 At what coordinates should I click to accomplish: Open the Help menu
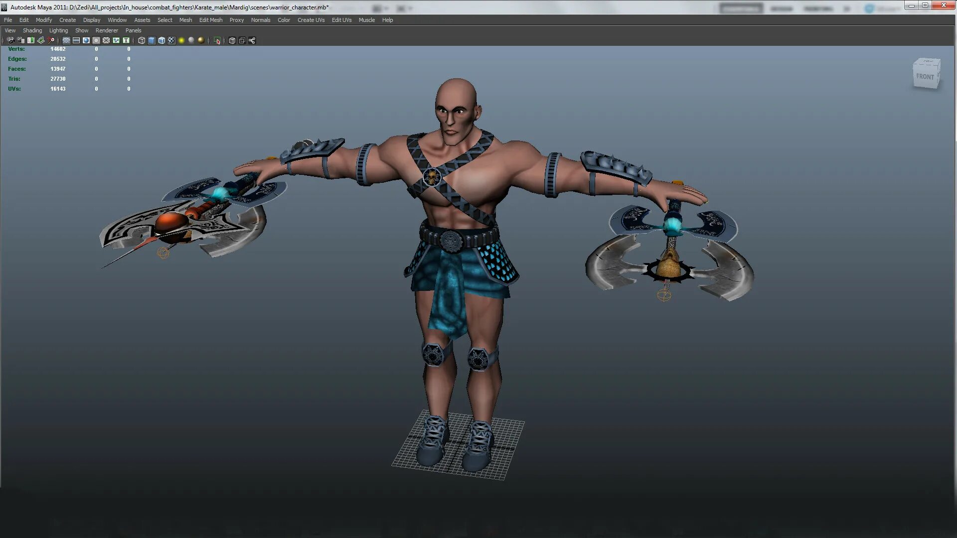(x=387, y=20)
